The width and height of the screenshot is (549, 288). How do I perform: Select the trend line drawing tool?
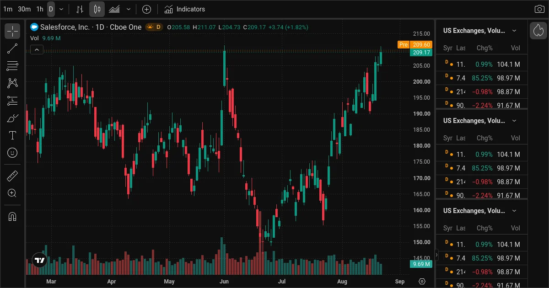tap(12, 48)
